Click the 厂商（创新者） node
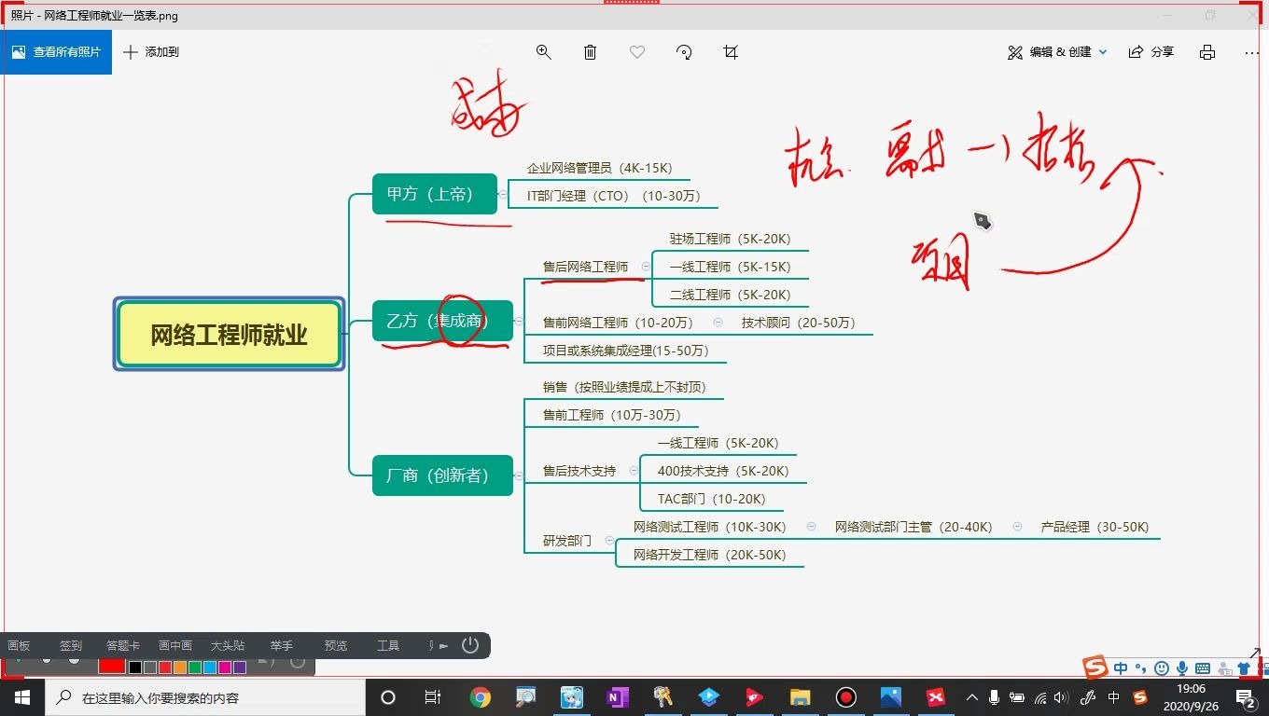1269x716 pixels. 442,475
